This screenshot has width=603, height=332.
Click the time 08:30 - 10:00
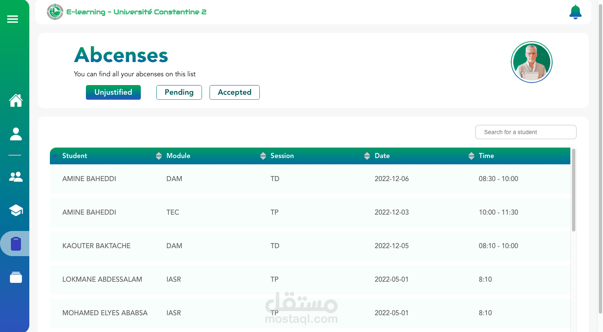click(498, 179)
